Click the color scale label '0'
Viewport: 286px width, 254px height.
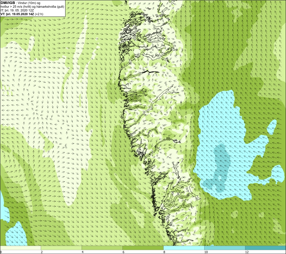pos(1,252)
